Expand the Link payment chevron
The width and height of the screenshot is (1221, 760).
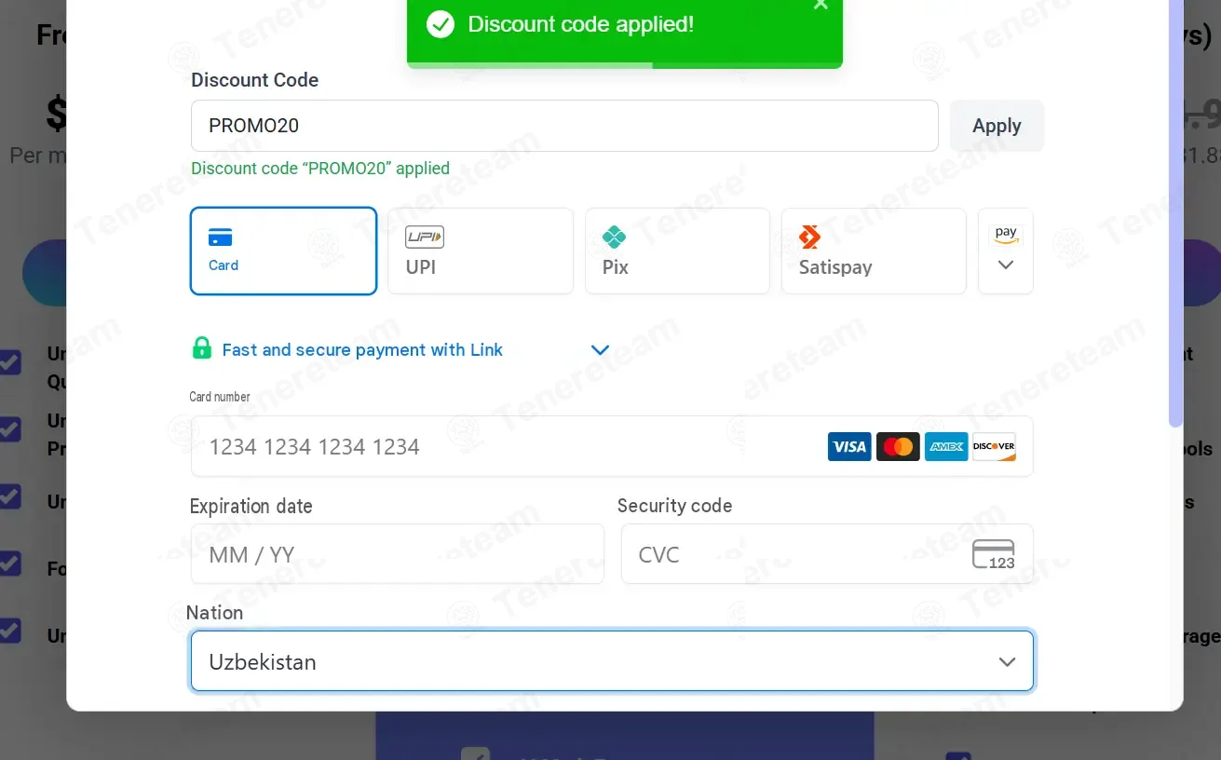[600, 350]
